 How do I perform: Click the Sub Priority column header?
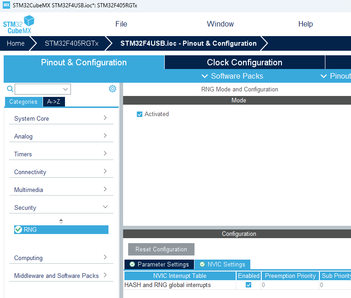pos(335,276)
